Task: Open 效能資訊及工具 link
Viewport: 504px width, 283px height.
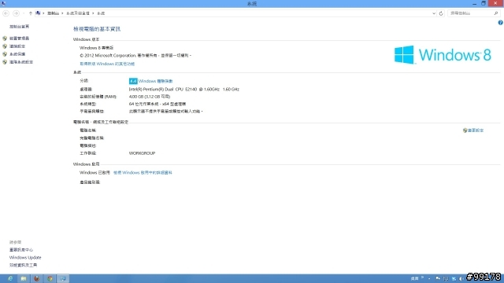Action: coord(23,265)
